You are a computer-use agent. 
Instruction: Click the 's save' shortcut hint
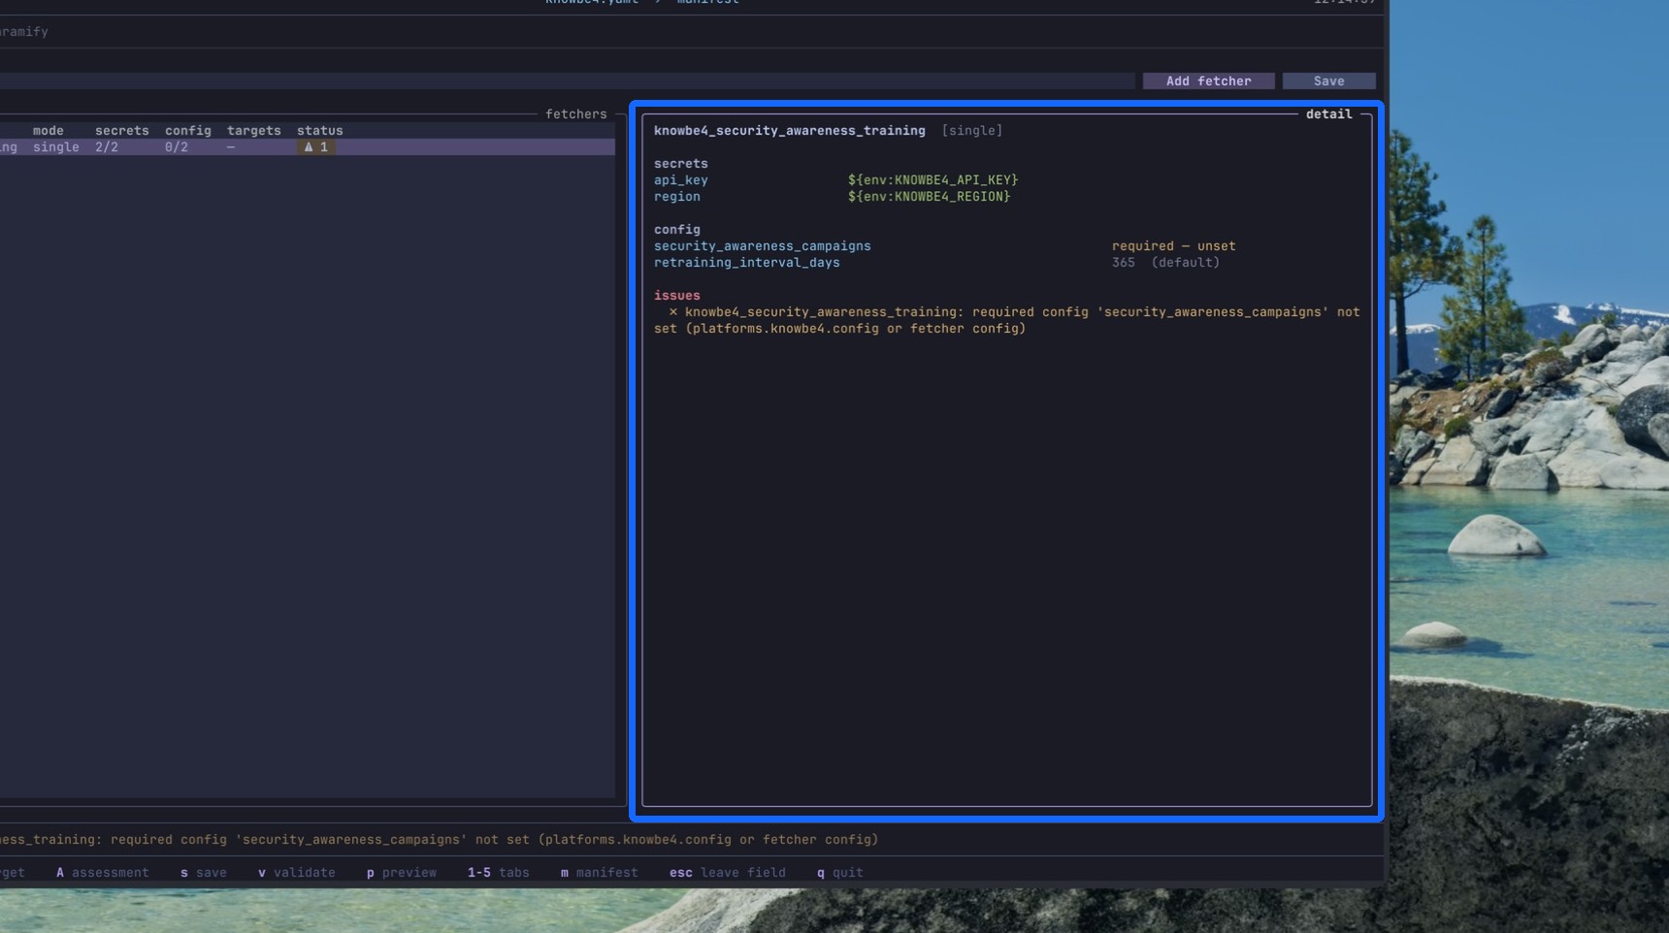pyautogui.click(x=204, y=873)
